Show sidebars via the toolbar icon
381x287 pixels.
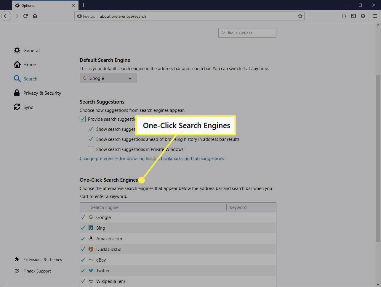(353, 16)
